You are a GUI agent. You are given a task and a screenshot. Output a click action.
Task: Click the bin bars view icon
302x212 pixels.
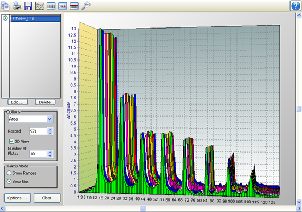tap(51, 6)
